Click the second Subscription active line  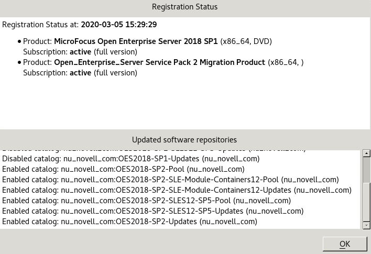(x=80, y=73)
